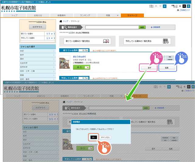
Task: Confirm return with the はい button
Action: (x=94, y=137)
